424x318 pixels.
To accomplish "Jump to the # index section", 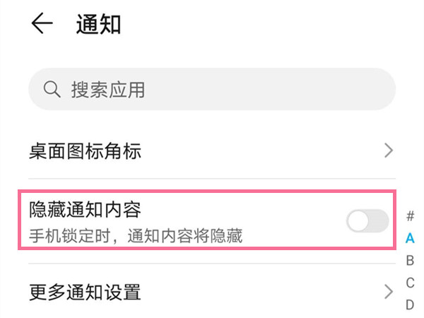I will click(x=410, y=216).
